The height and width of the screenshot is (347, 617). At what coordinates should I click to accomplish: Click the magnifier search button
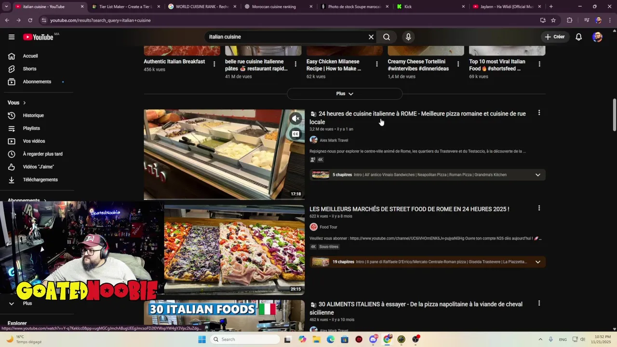click(x=387, y=37)
